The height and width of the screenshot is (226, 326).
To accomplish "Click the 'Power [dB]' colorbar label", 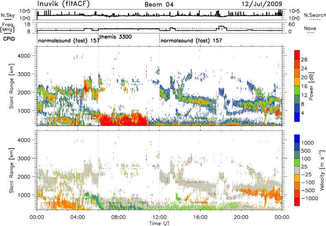I will coord(311,86).
